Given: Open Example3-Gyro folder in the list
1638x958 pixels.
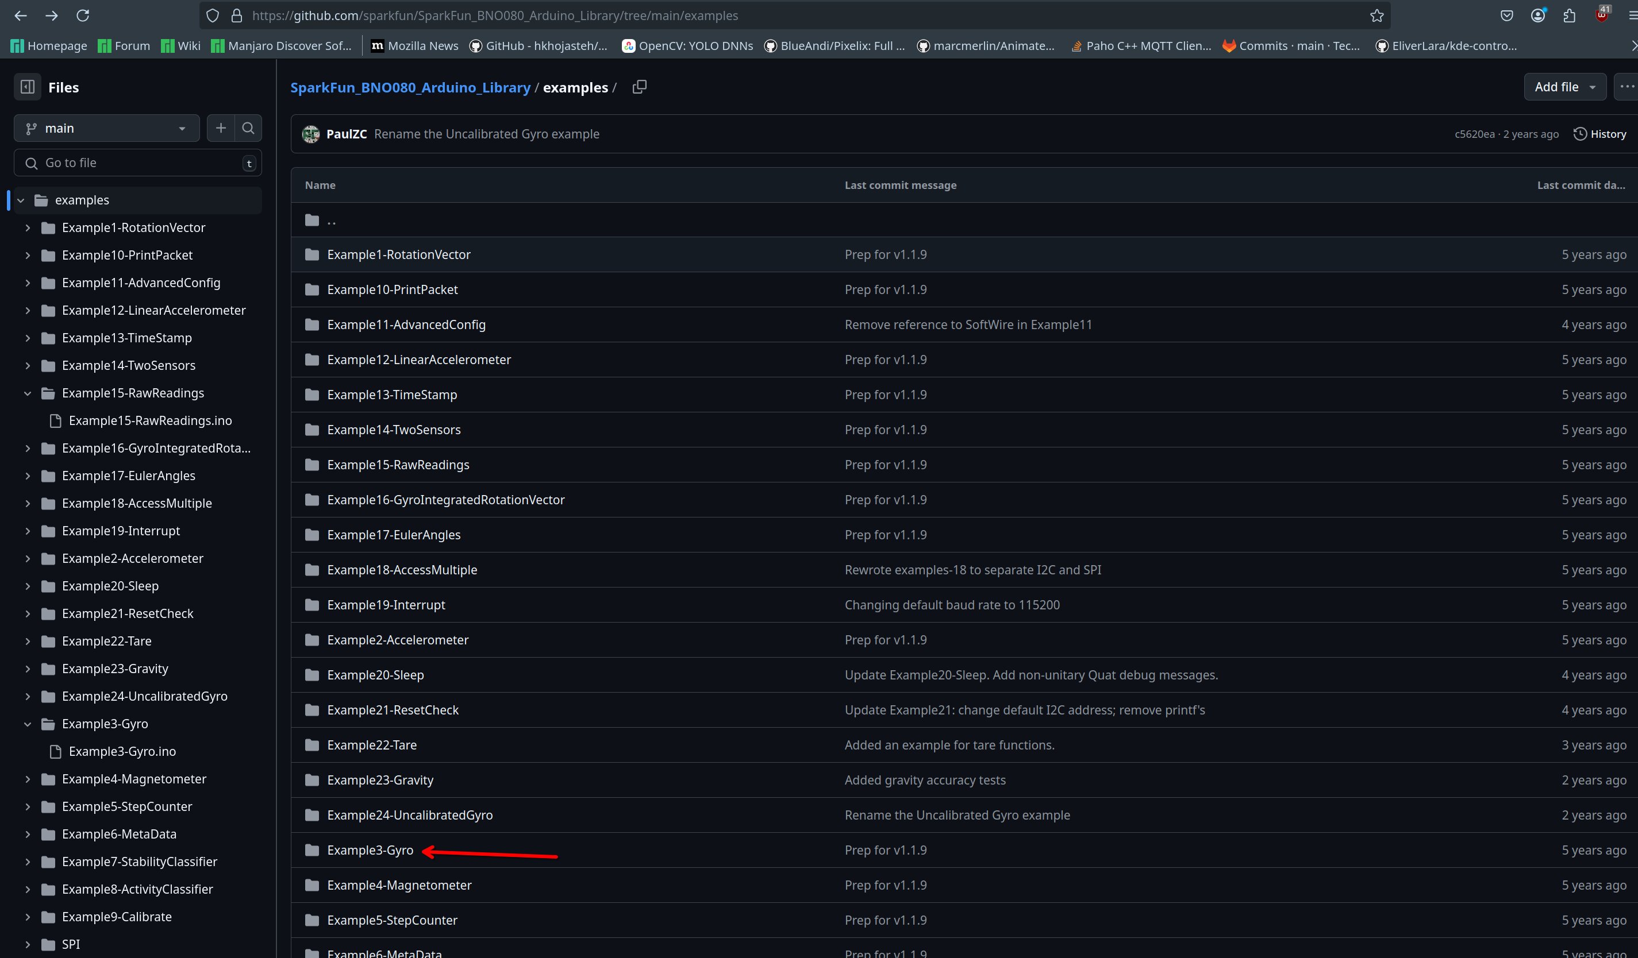Looking at the screenshot, I should (370, 850).
